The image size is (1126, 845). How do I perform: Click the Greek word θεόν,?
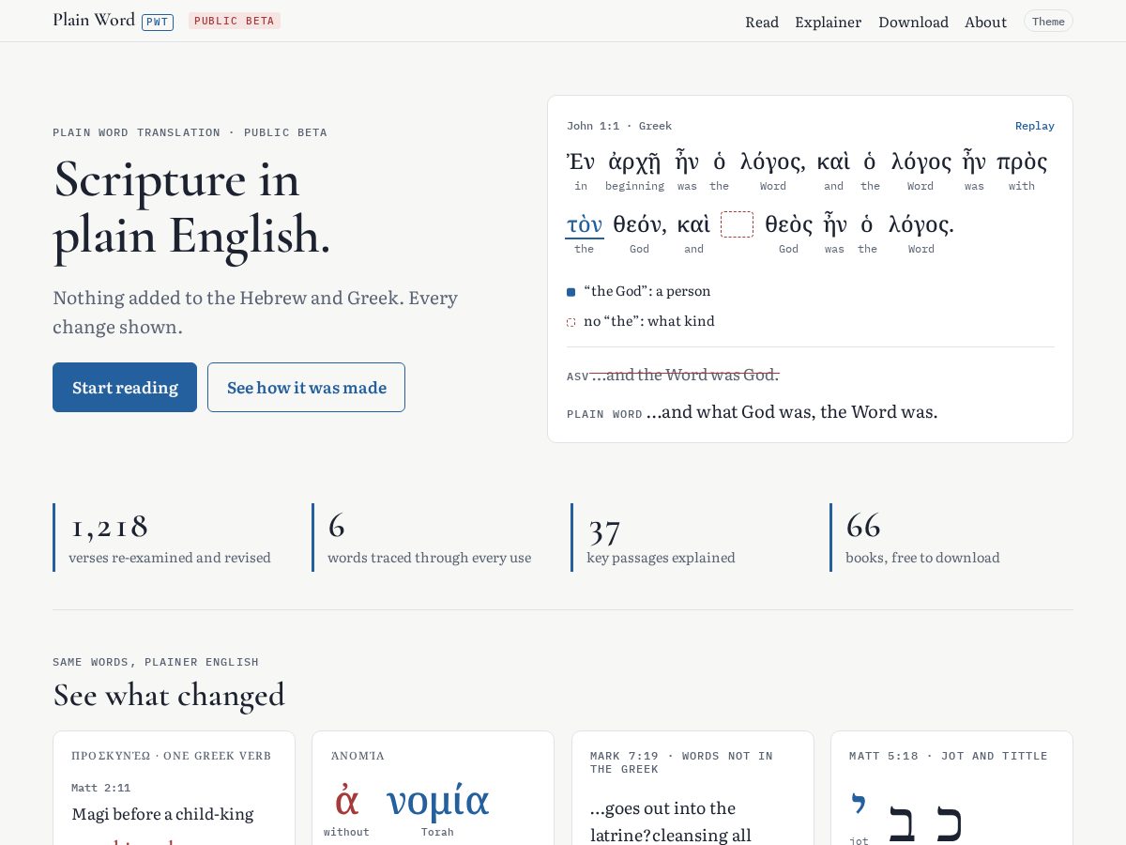(x=639, y=224)
